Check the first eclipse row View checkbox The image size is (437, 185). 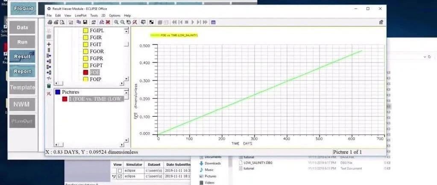coord(120,171)
